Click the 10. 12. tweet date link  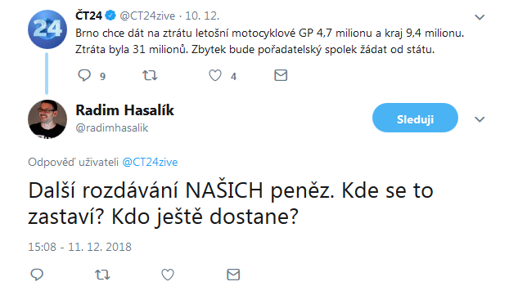[202, 16]
